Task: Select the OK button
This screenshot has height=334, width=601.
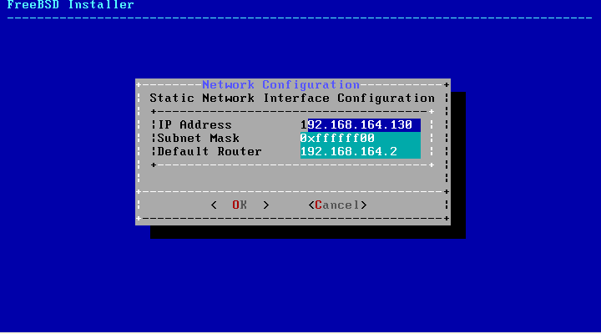Action: click(240, 205)
